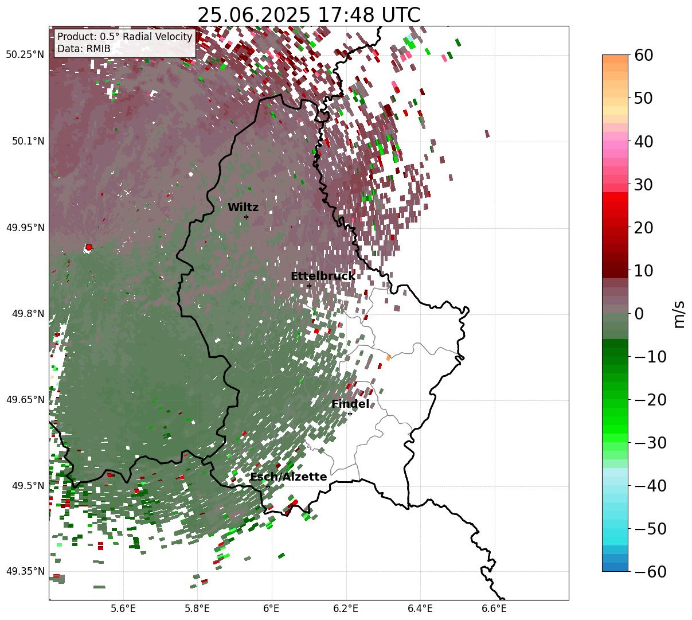Pick the blue −58 m/s colorbar segment
Image resolution: width=692 pixels, height=620 pixels.
coord(615,563)
